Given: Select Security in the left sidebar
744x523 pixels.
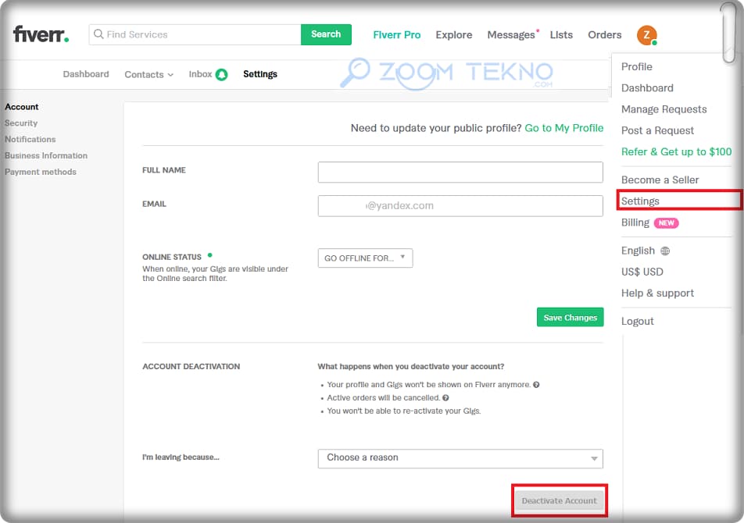Looking at the screenshot, I should click(21, 123).
